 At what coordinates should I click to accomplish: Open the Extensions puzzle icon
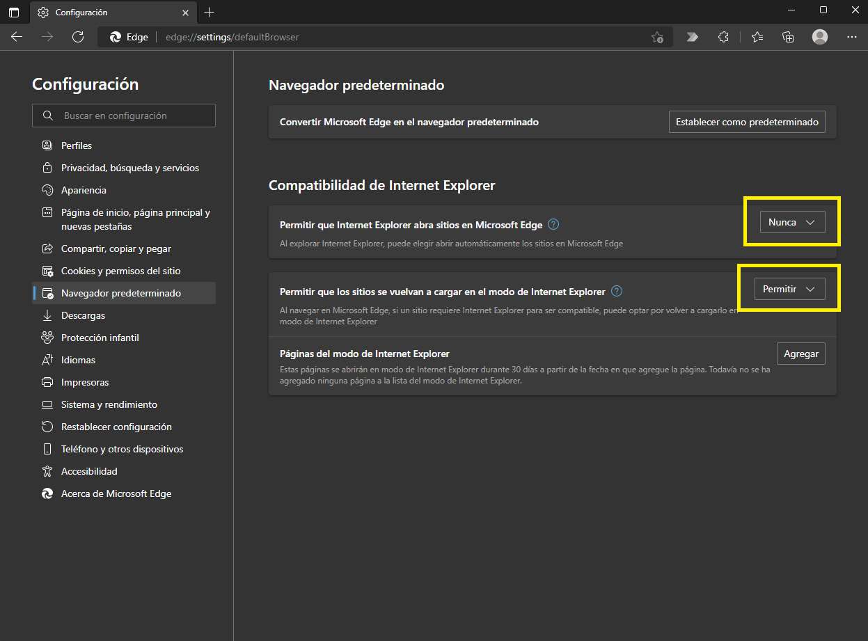coord(723,37)
